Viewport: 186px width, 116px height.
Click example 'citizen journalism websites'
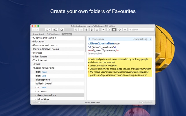pyautogui.click(x=103, y=66)
